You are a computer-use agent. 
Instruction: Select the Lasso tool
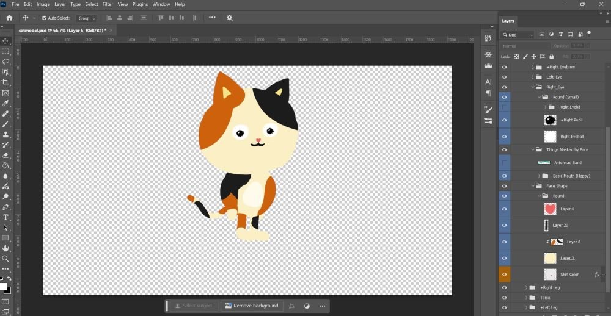click(x=5, y=62)
